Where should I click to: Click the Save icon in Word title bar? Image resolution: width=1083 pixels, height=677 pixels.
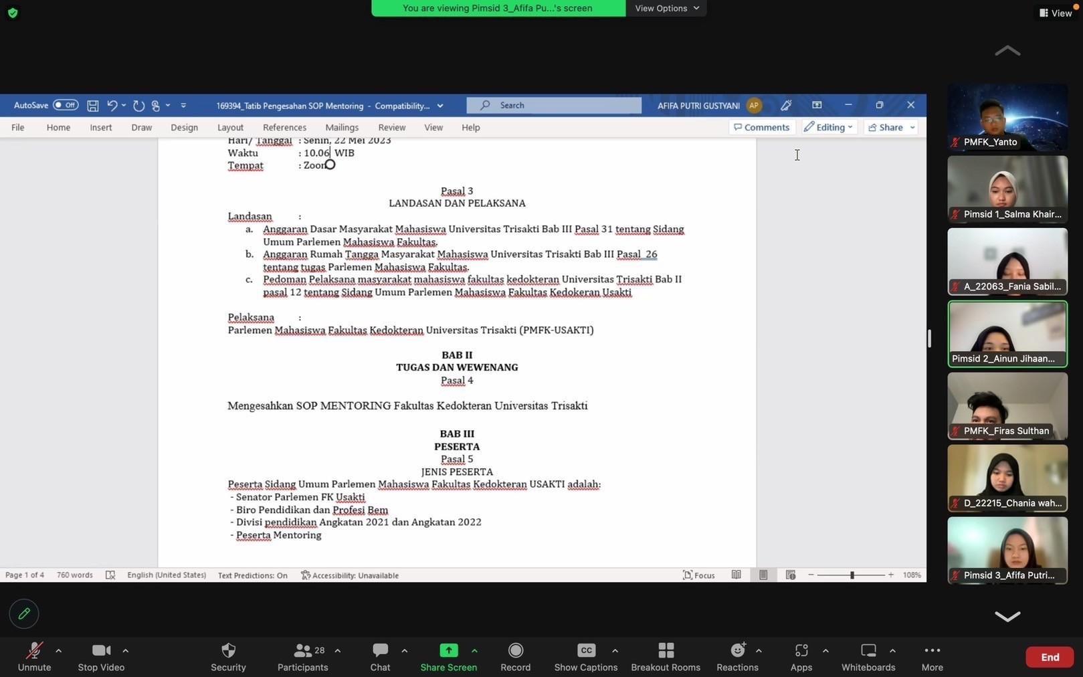93,106
